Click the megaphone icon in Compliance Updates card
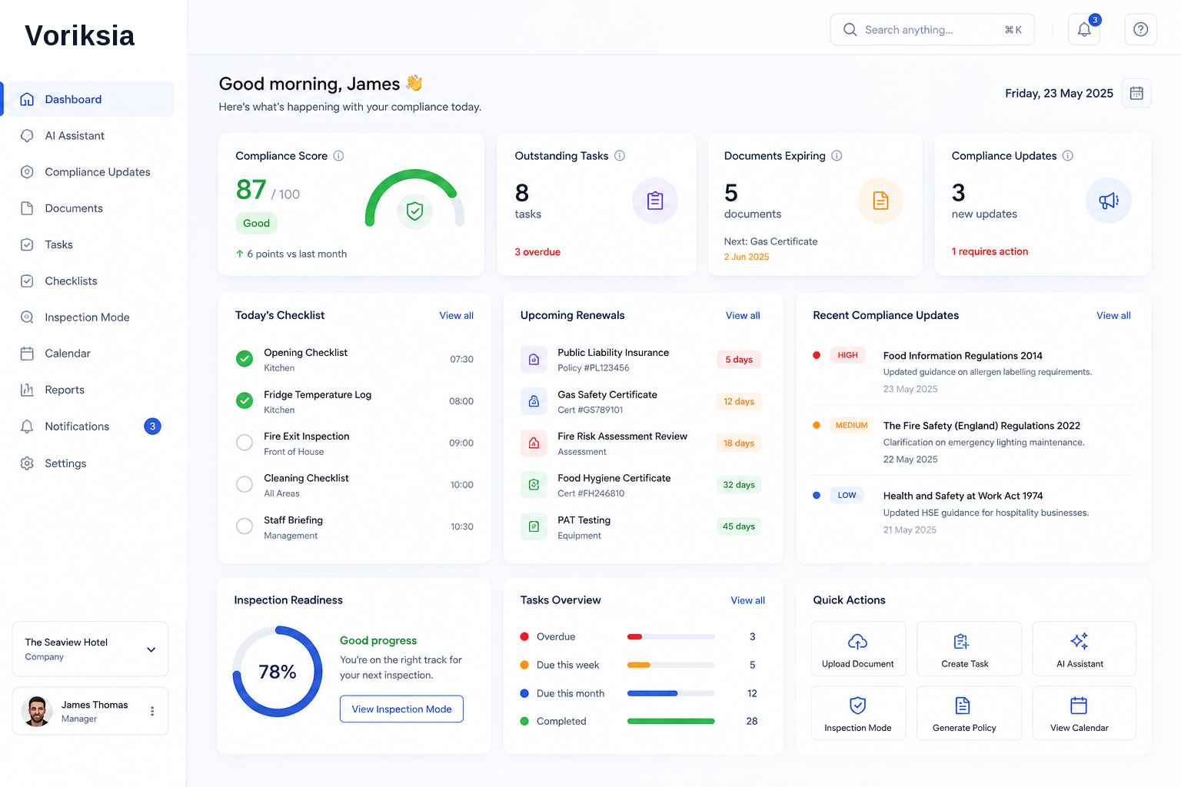This screenshot has height=787, width=1181. click(x=1109, y=201)
